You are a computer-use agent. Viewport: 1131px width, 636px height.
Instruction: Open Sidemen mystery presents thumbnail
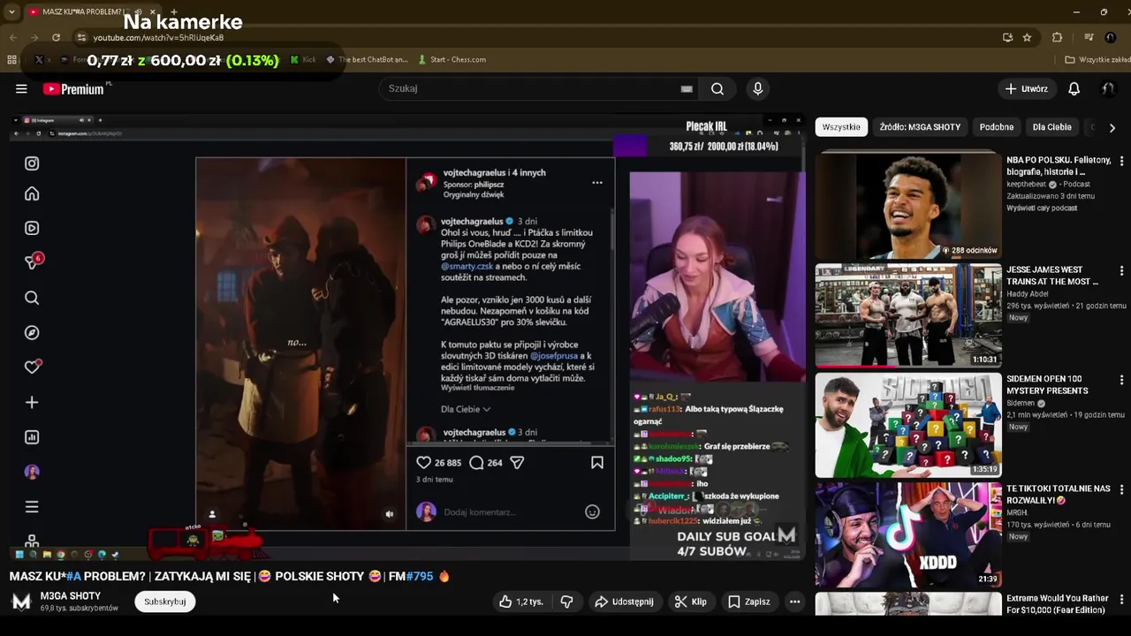tap(908, 425)
